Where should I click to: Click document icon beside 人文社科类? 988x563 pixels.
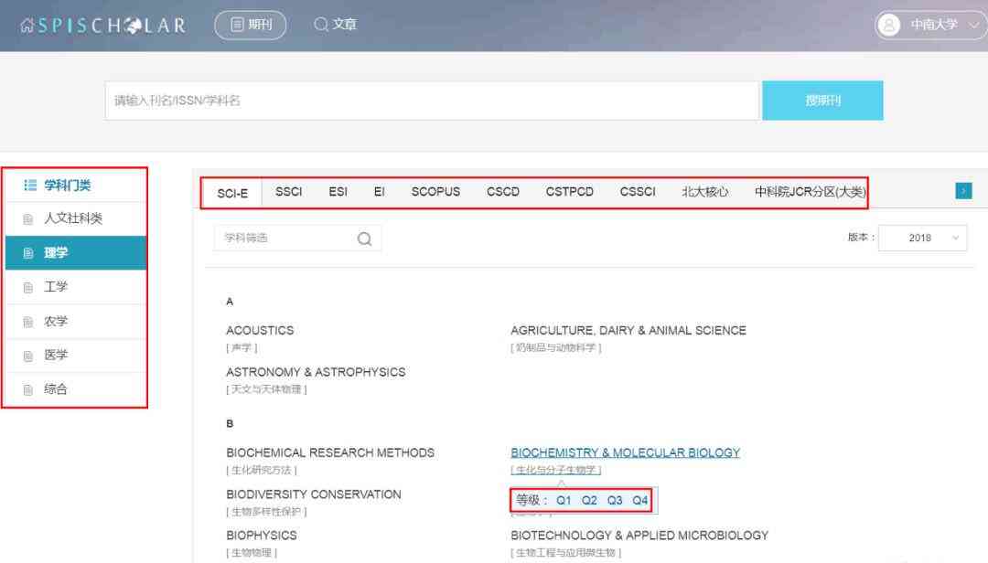point(27,219)
